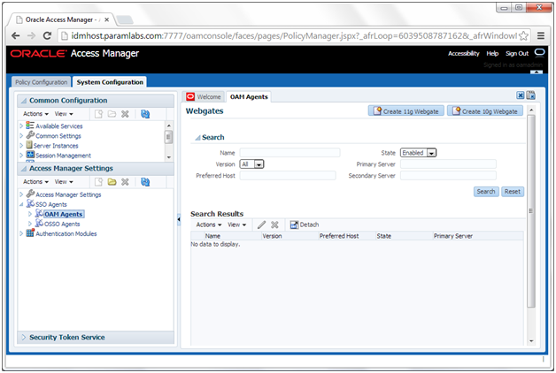Image resolution: width=556 pixels, height=373 pixels.
Task: Switch to the Policy Configuration tab
Action: coord(41,82)
